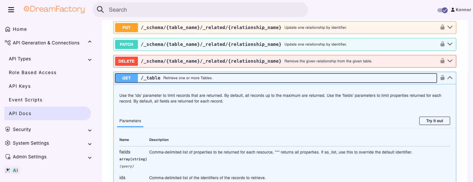Select the API Docs menu item

pos(48,113)
